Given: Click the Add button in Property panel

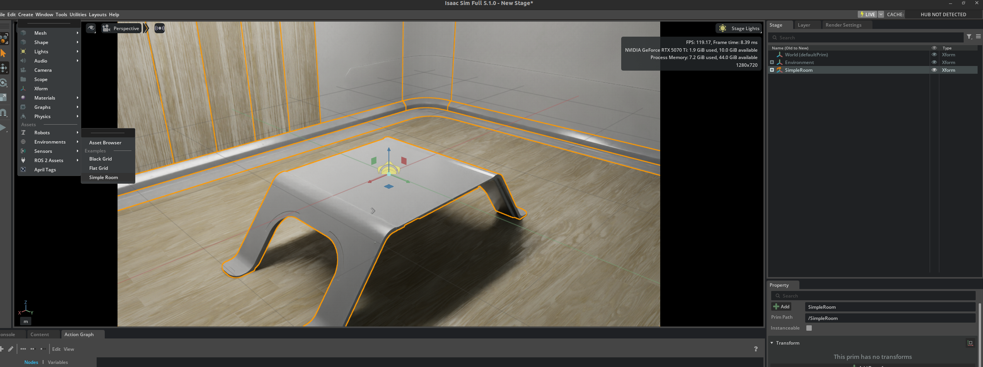Looking at the screenshot, I should pos(781,306).
